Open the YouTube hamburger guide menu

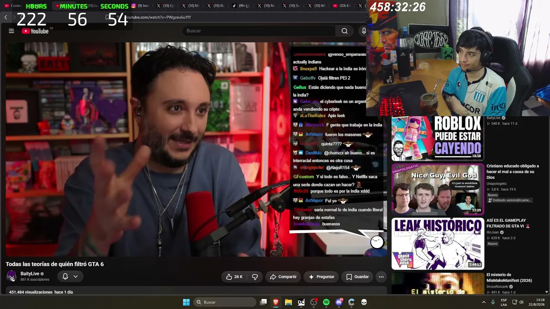pos(12,31)
